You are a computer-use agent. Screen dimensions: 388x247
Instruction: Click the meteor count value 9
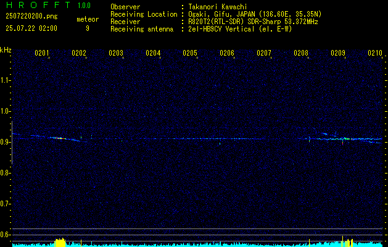click(88, 28)
